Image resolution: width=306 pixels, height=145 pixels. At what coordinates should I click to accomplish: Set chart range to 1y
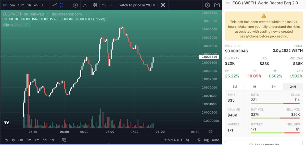(x=14, y=140)
